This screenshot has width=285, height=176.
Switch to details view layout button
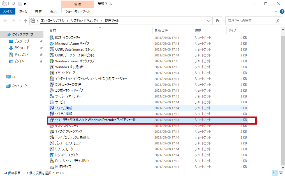point(275,173)
